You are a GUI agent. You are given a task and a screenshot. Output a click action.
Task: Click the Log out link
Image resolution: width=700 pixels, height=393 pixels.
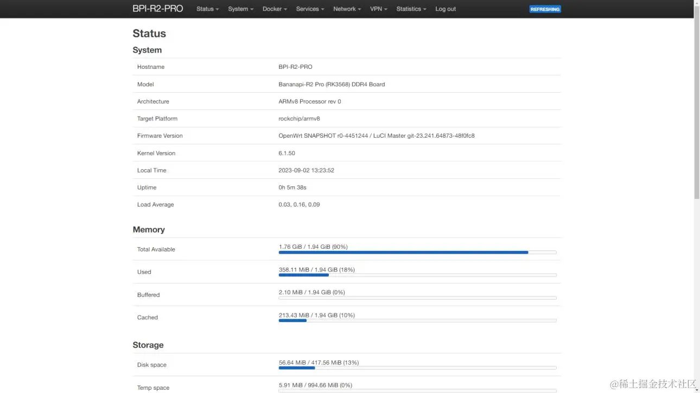446,9
